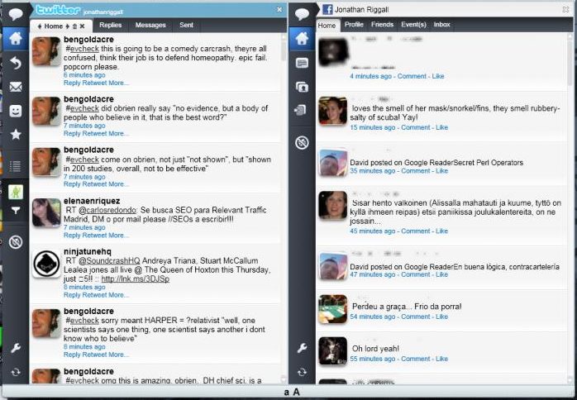Open the Twitter wrench settings icon
Screen dimensions: 577x400
[14, 348]
